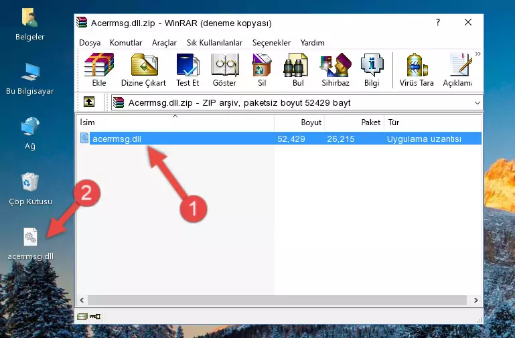Click the drive icon in status bar
515x338 pixels.
(82, 317)
